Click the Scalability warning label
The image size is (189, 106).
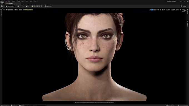pyautogui.click(x=28, y=10)
